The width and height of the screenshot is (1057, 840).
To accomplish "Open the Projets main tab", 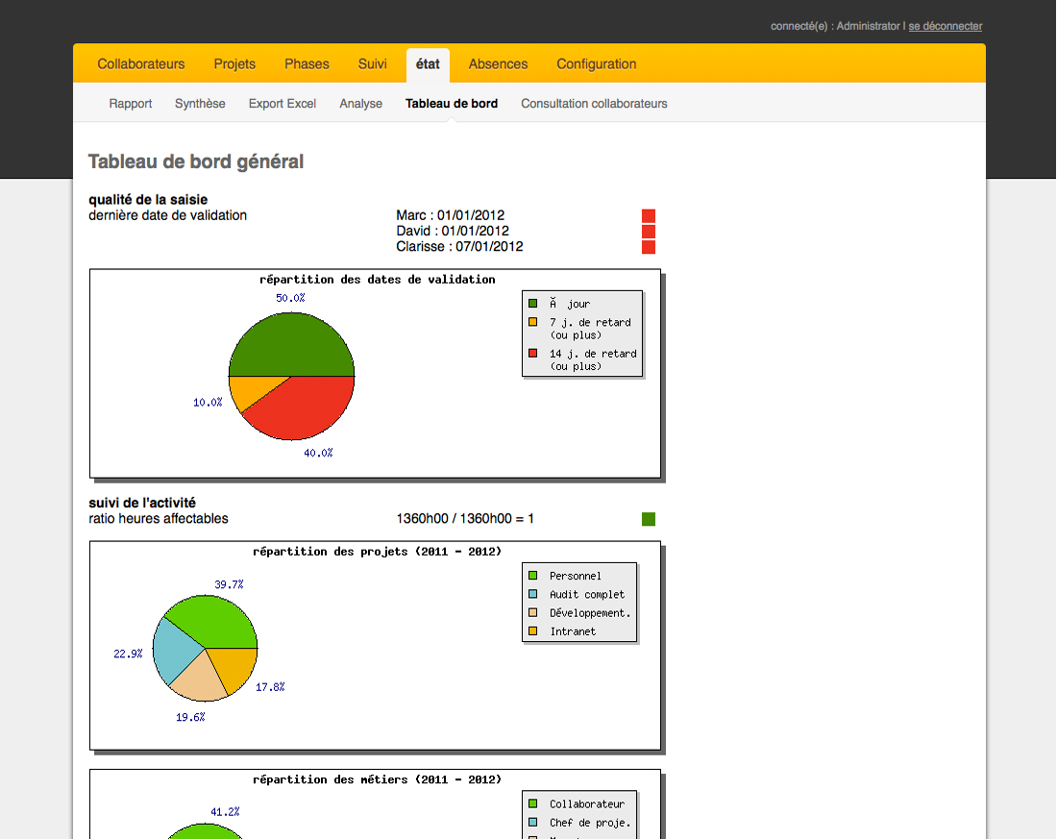I will pos(234,64).
